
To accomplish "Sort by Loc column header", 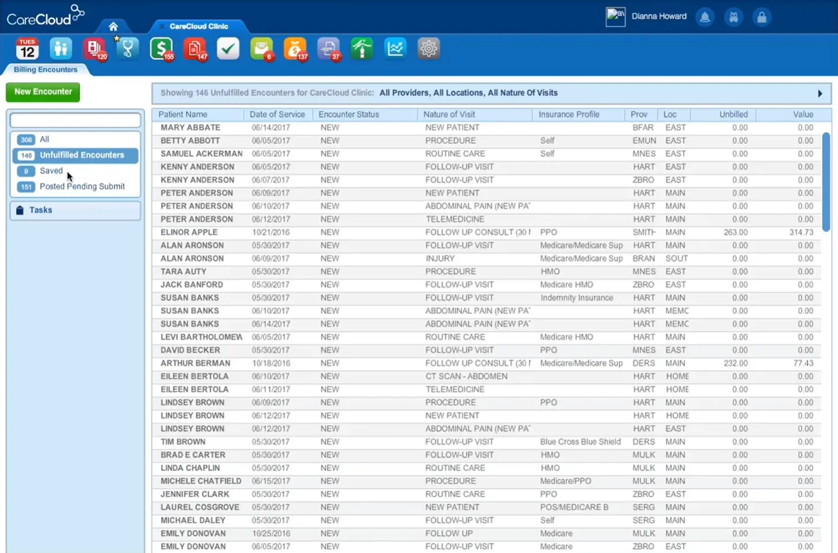I will [674, 114].
